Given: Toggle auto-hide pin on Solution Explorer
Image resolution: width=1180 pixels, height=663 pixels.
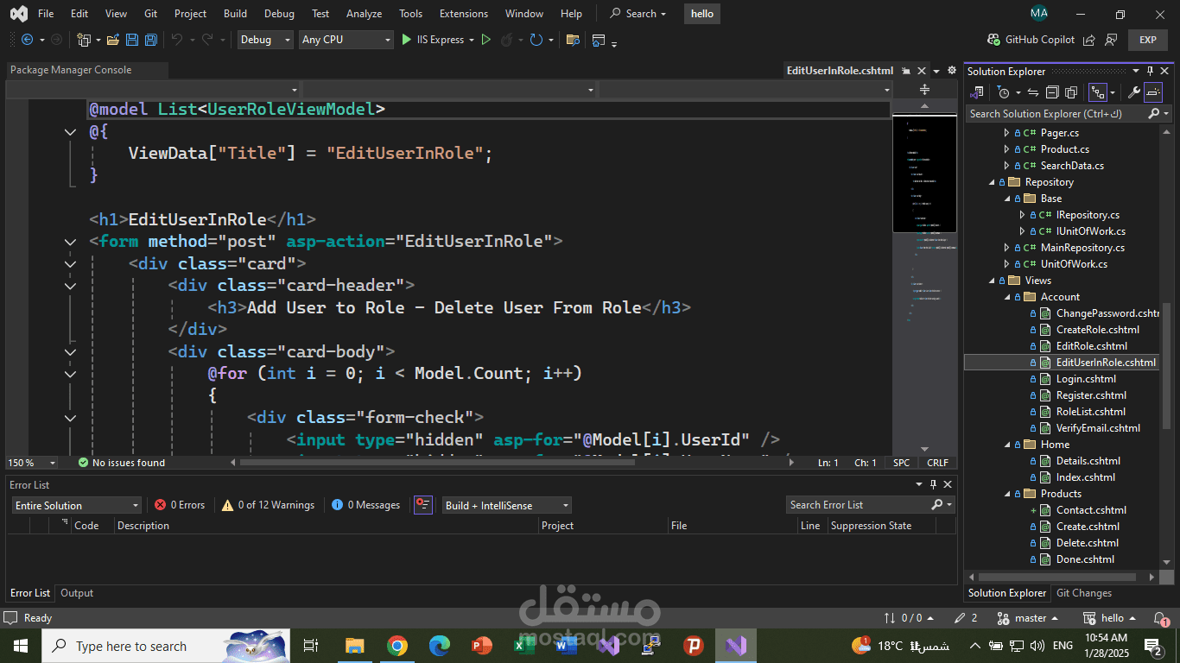Looking at the screenshot, I should [1150, 71].
